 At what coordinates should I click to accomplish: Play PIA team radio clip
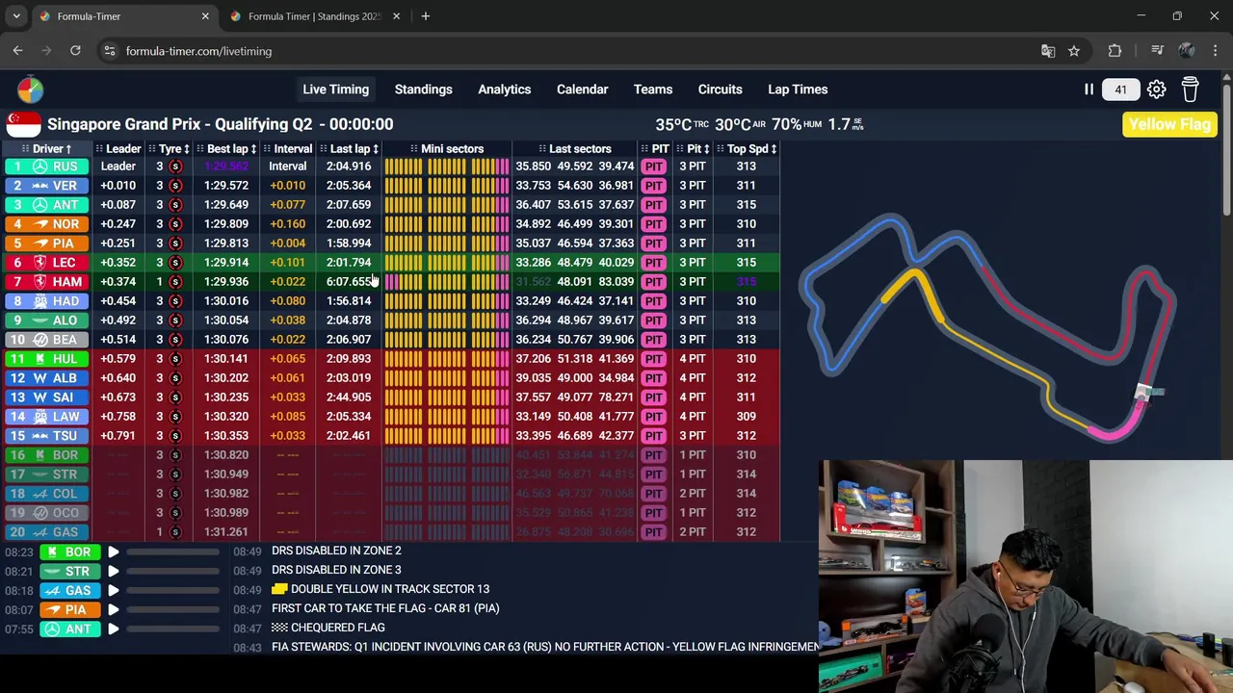point(113,610)
